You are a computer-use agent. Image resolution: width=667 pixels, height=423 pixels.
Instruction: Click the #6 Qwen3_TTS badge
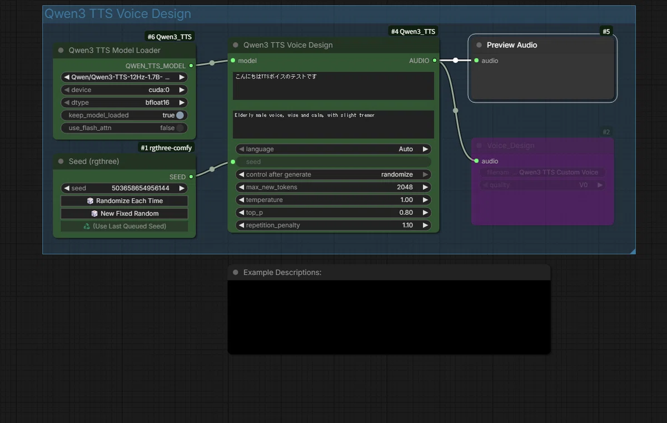pos(170,37)
